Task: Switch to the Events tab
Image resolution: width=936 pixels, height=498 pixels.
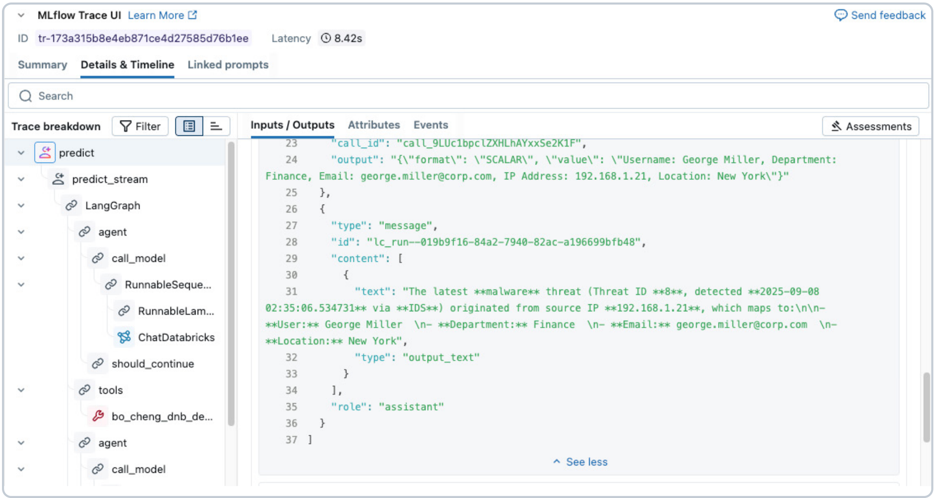Action: tap(430, 125)
